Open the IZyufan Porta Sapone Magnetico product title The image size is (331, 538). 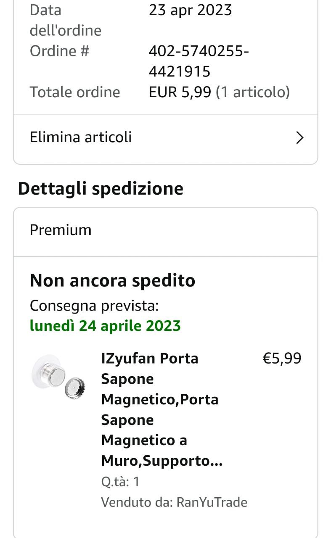coord(160,409)
